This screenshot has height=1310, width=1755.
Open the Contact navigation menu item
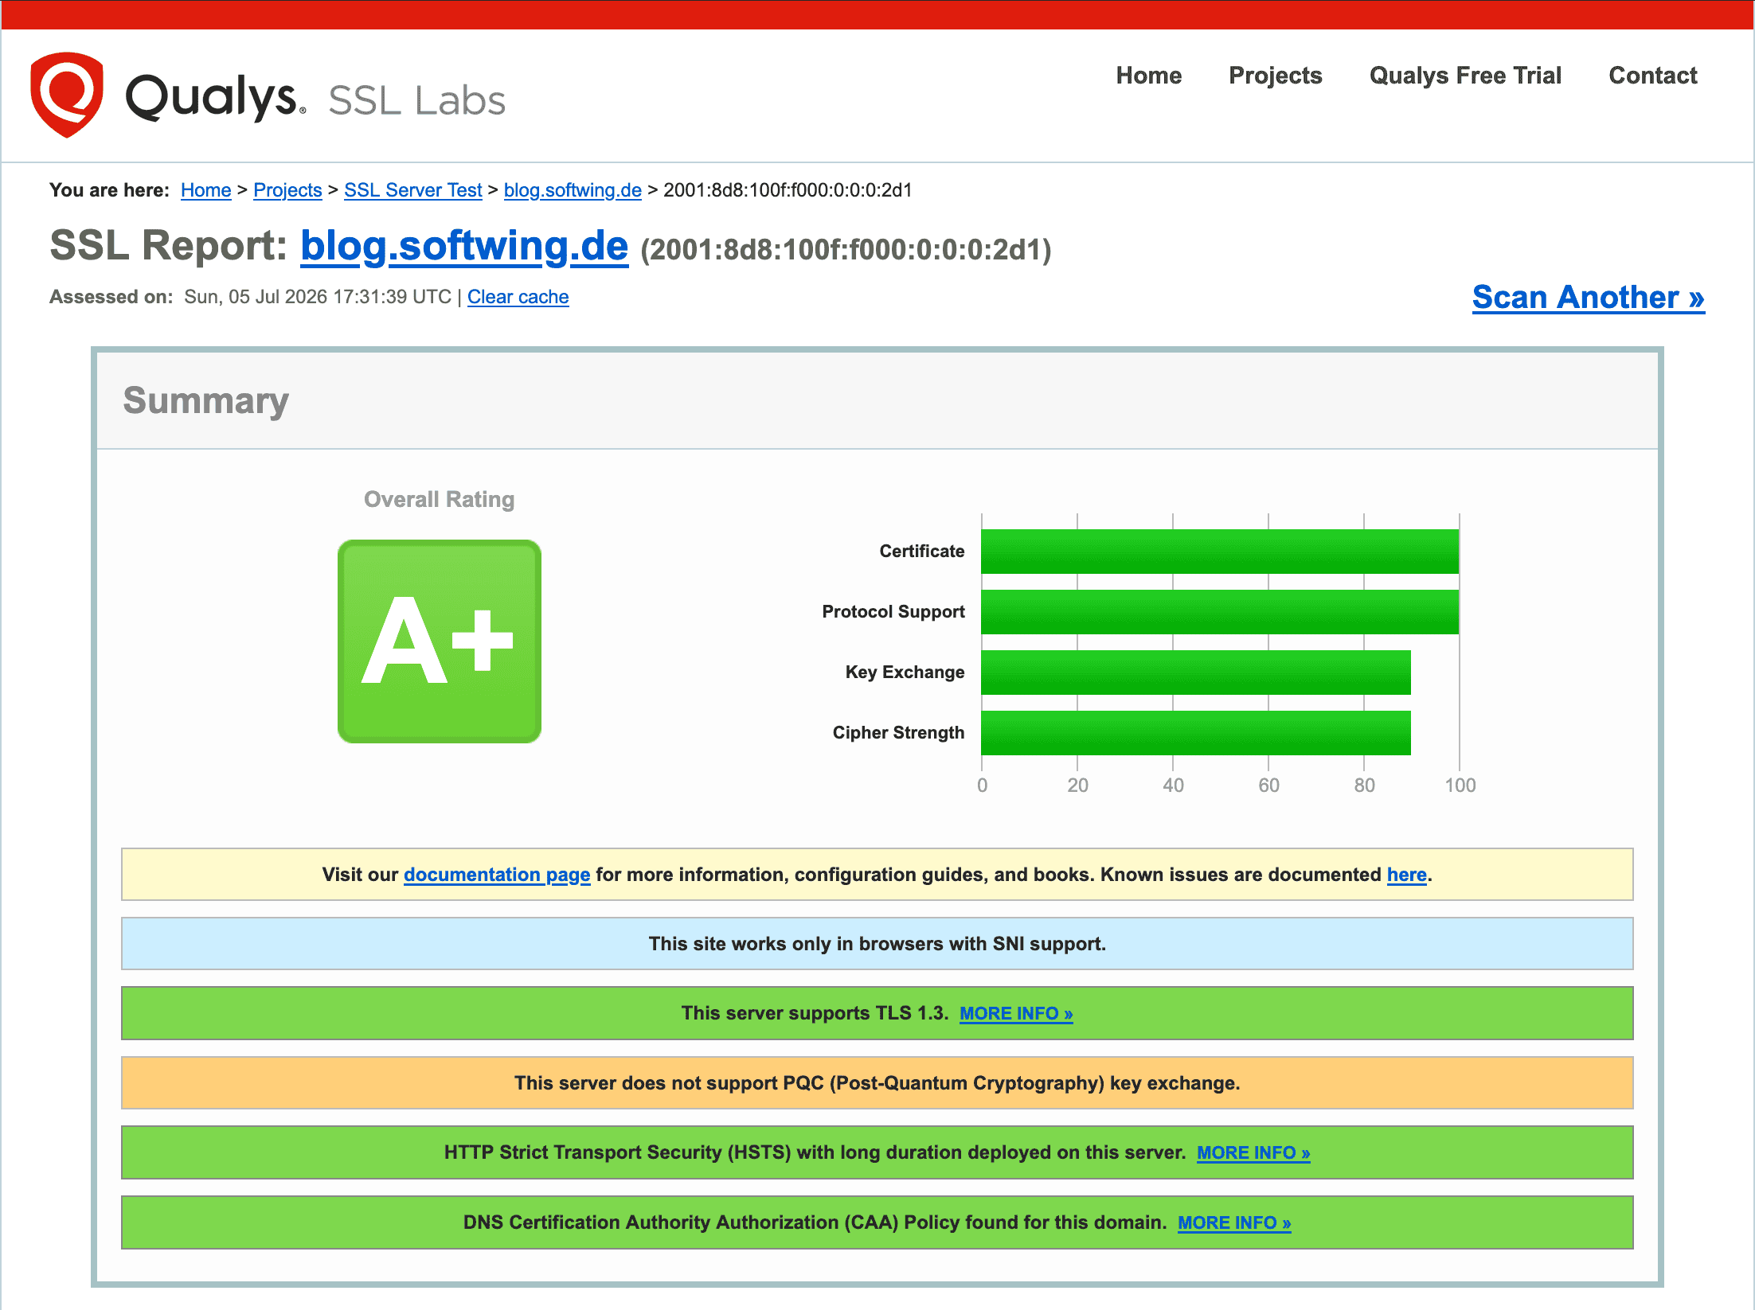pos(1653,76)
